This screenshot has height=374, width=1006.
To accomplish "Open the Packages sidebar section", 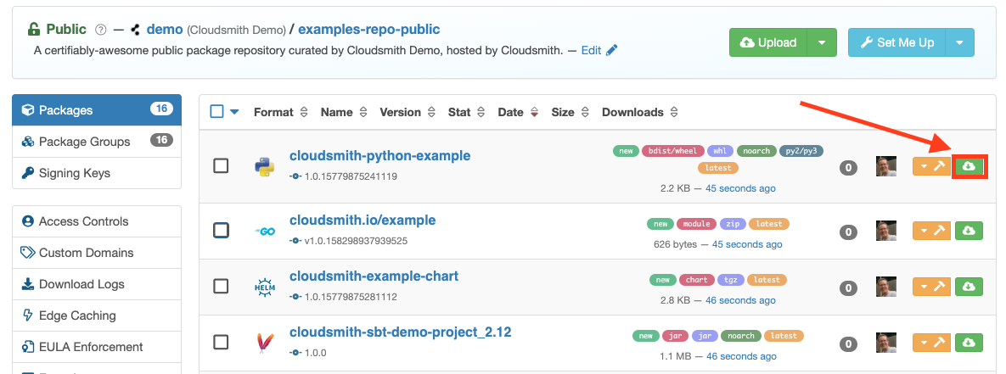I will point(97,110).
